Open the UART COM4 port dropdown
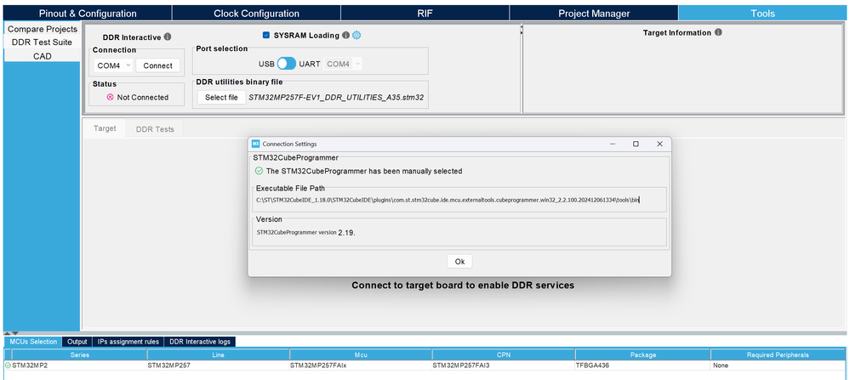 point(343,64)
